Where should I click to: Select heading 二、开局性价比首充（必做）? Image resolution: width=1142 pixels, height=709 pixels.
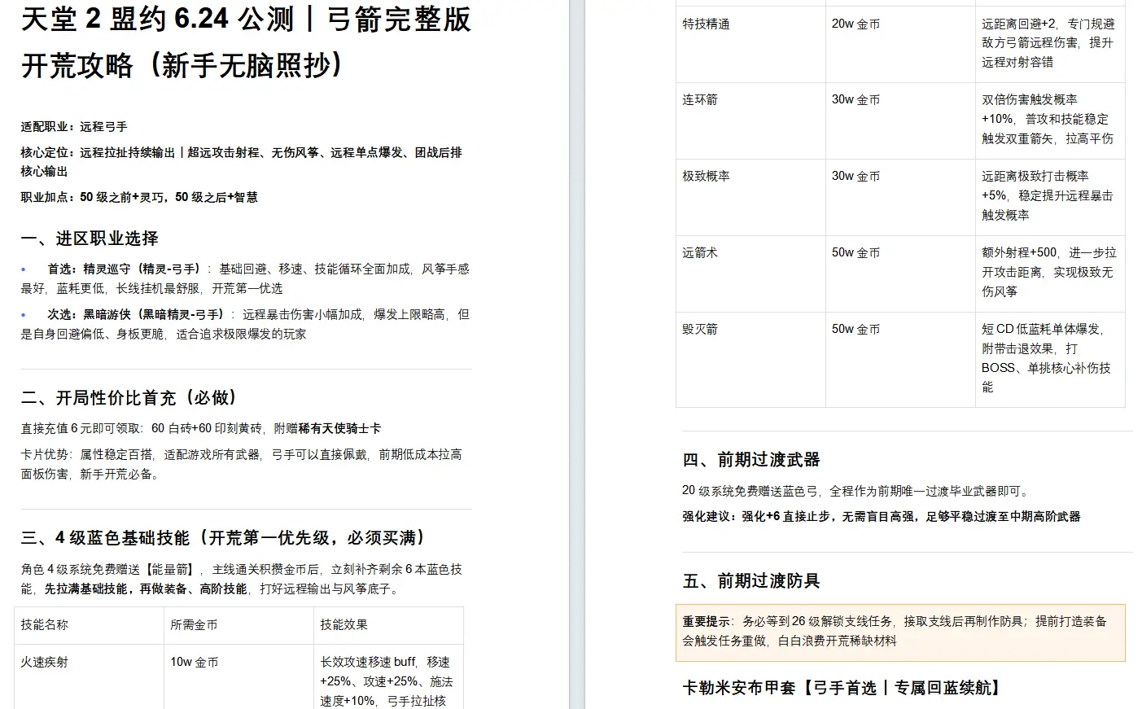[x=129, y=397]
